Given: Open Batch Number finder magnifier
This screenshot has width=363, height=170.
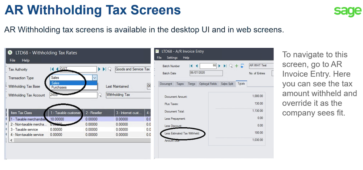Looking at the screenshot, I should (231, 66).
